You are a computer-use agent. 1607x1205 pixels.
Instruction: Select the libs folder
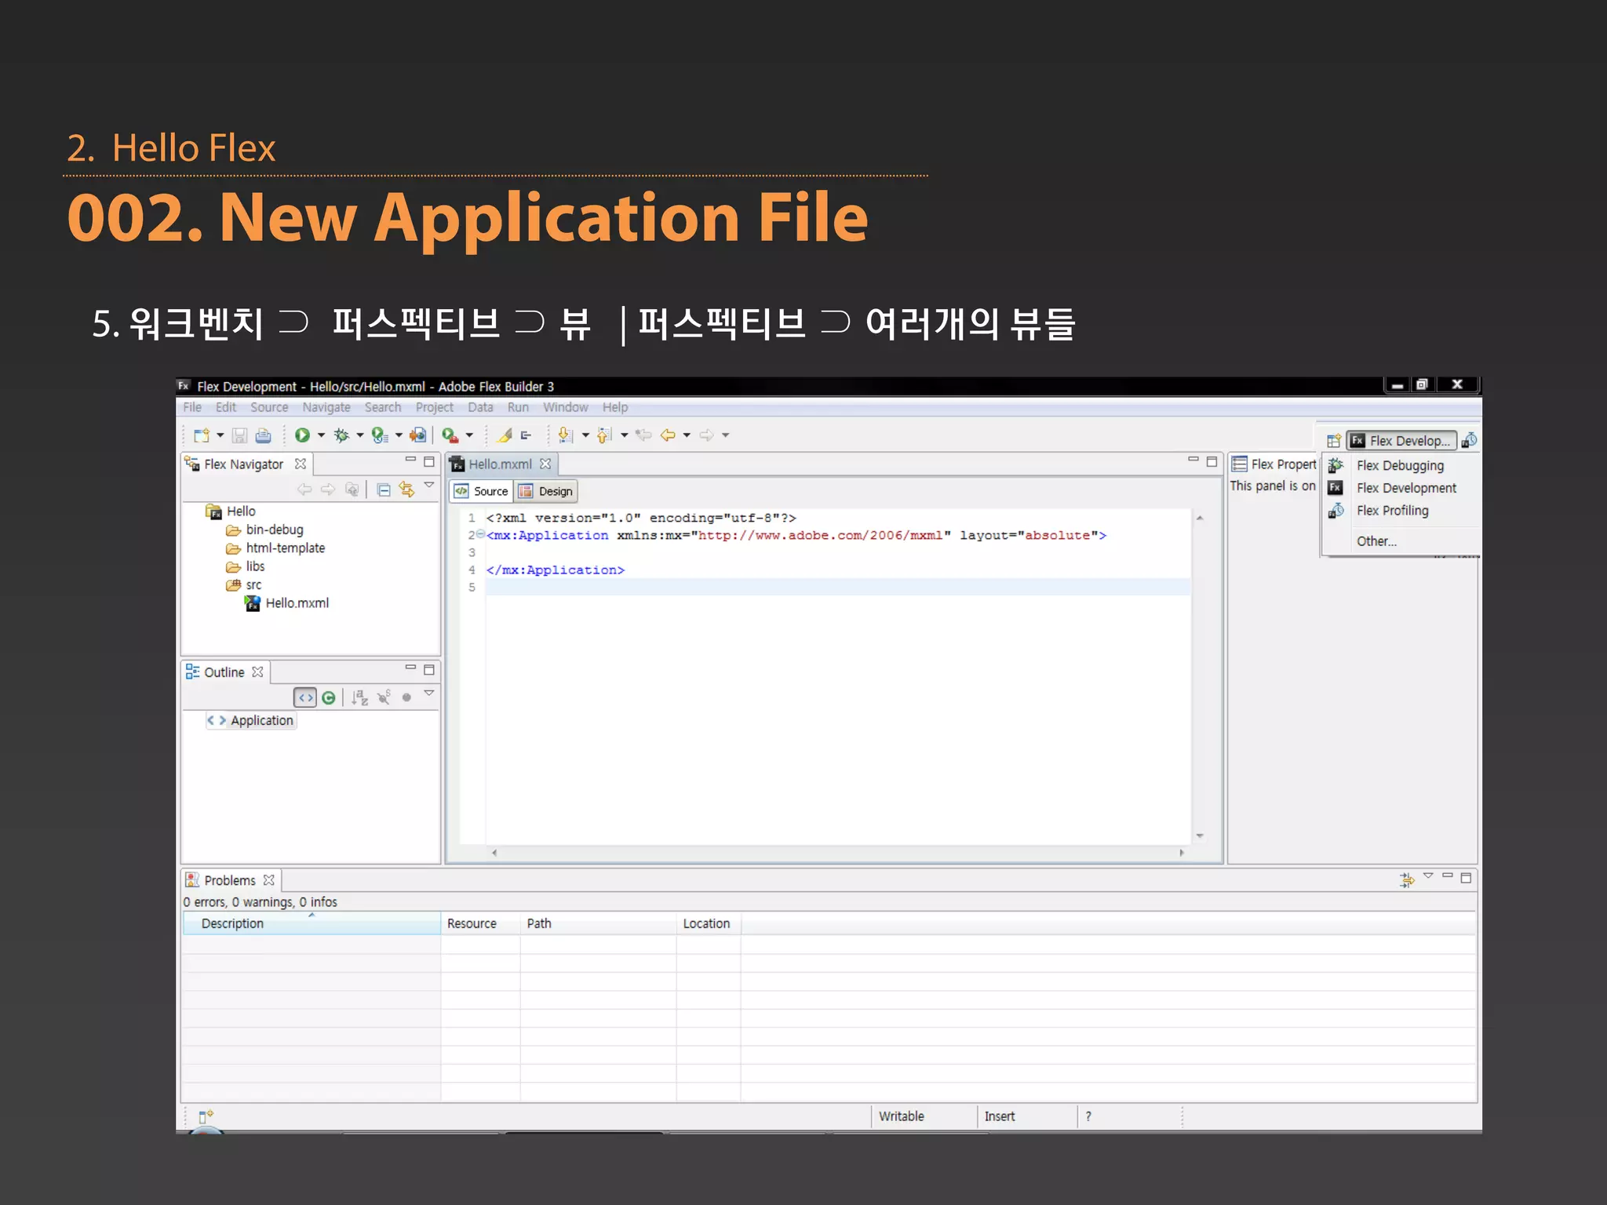pyautogui.click(x=246, y=566)
